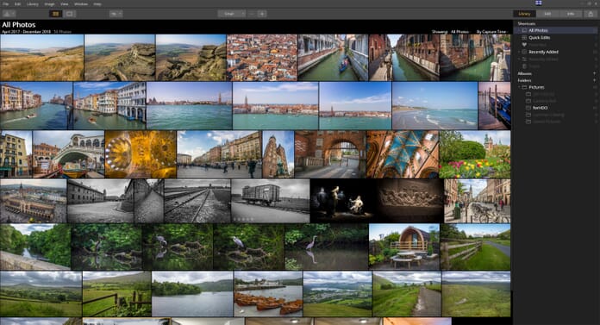The image size is (600, 325).
Task: Open the By Capture Time sort dropdown
Action: 492,32
